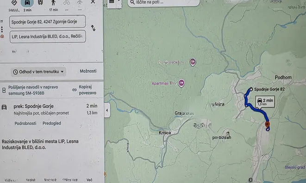Image resolution: width=306 pixels, height=183 pixels.
Task: Click the car icon in the route row
Action: 4,107
